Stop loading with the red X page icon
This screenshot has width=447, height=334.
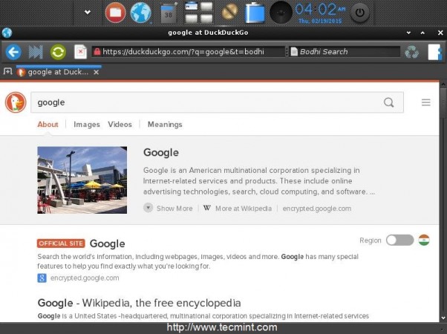point(80,52)
